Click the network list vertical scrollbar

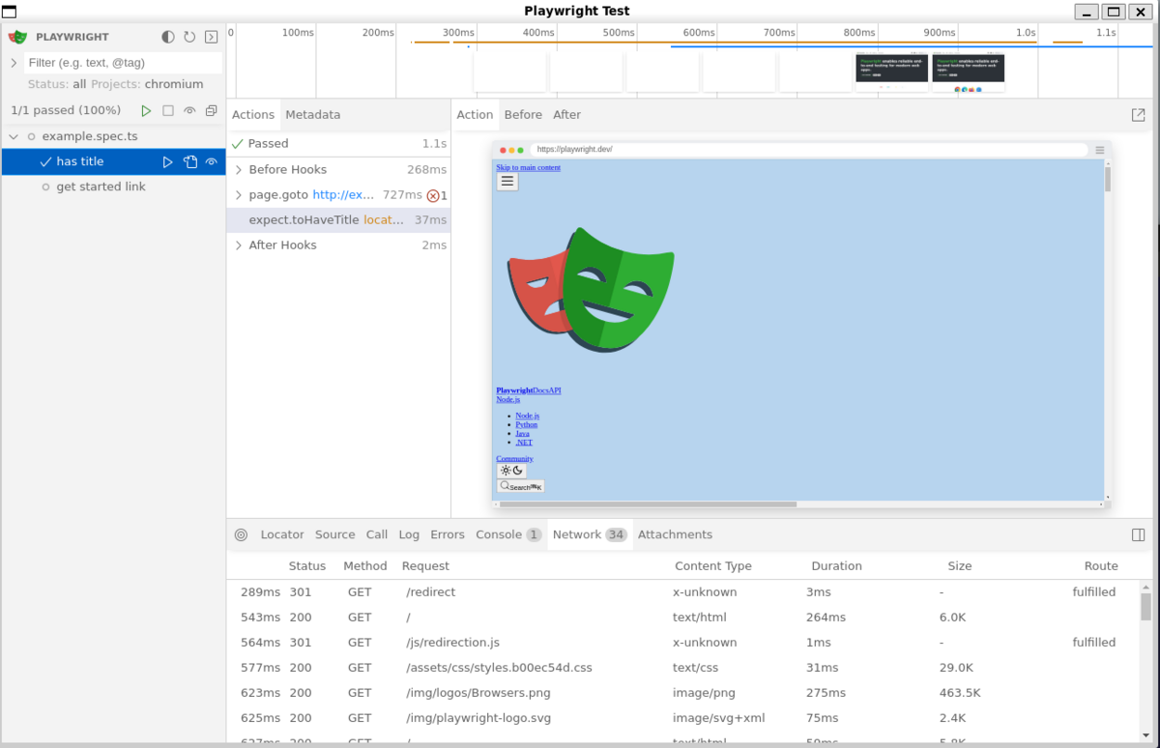tap(1146, 607)
